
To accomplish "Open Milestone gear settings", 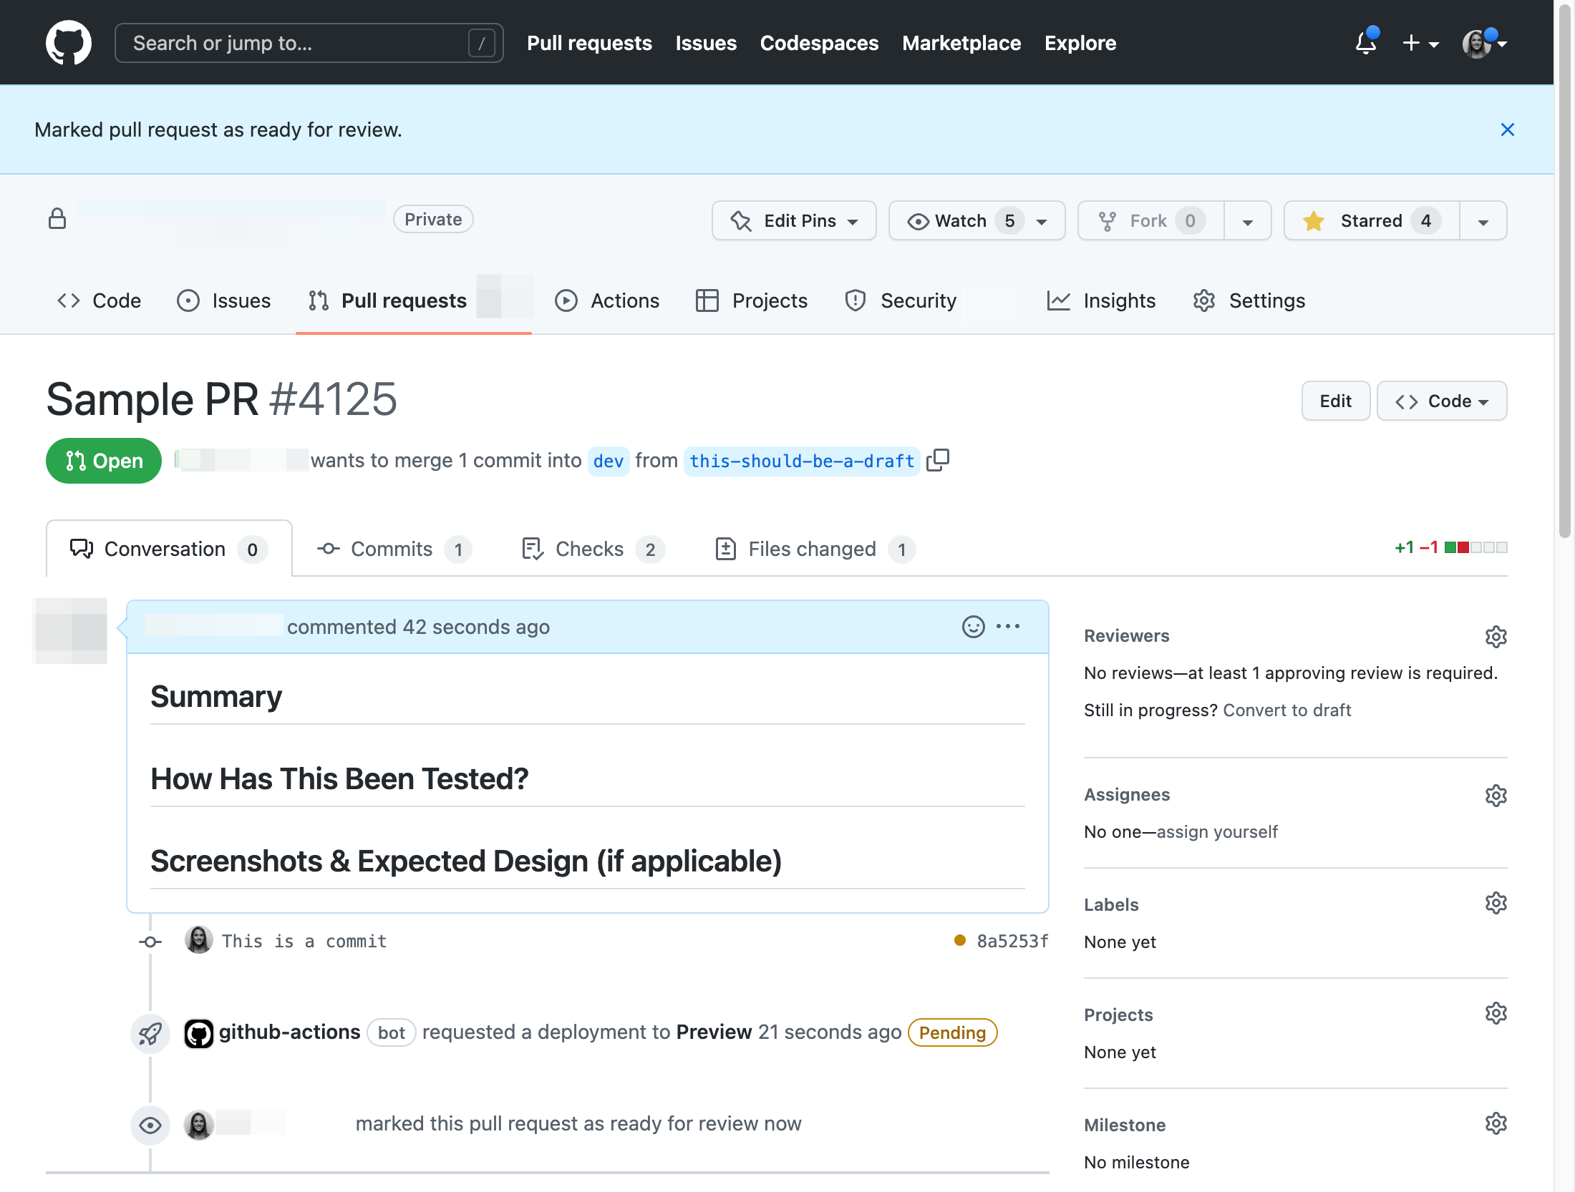I will pos(1496,1123).
